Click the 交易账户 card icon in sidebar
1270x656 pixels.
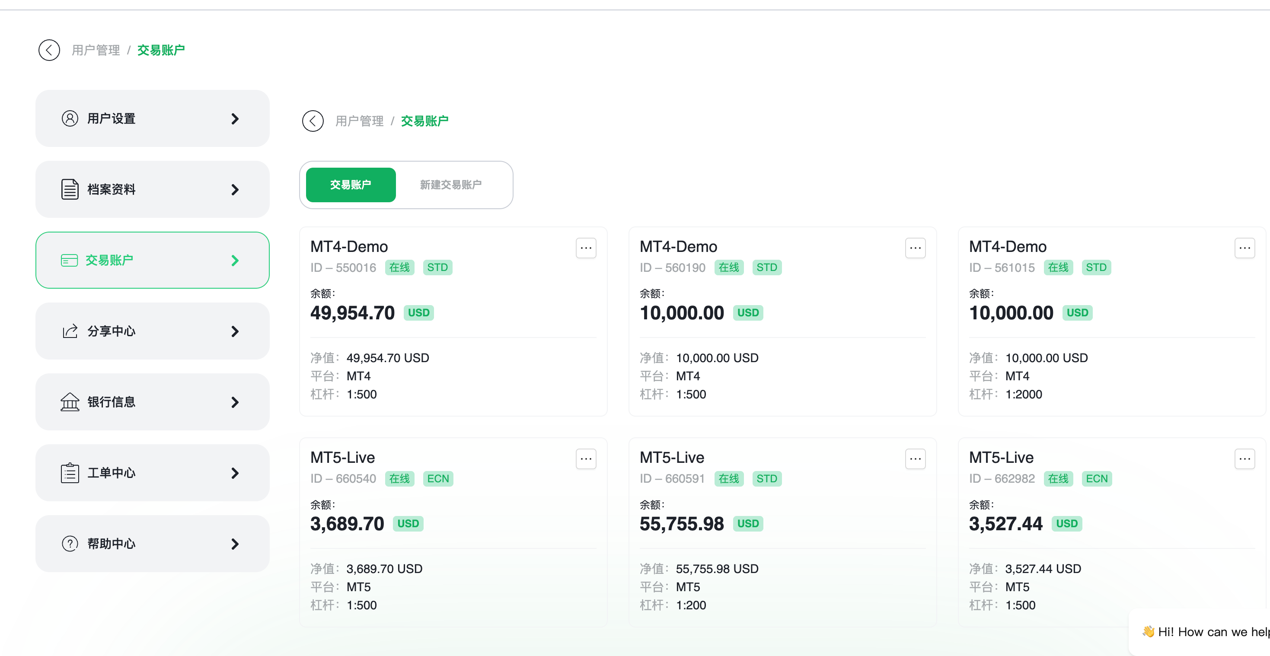coord(70,260)
